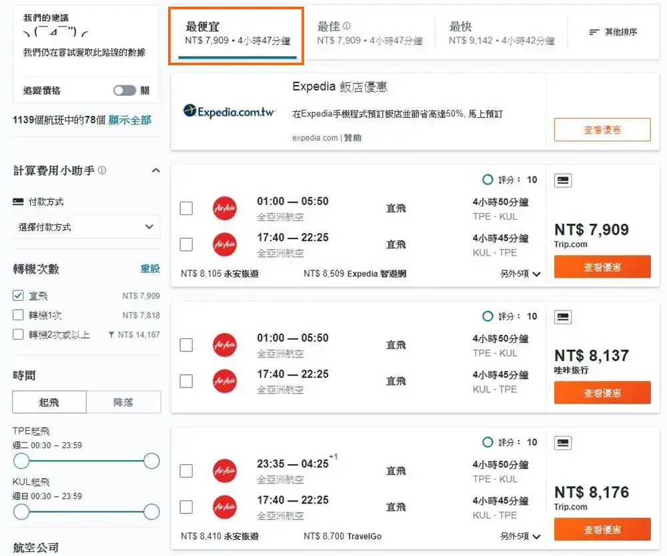The height and width of the screenshot is (556, 667).
Task: Click score circle icon in NT$ 7,909 result
Action: coord(488,180)
